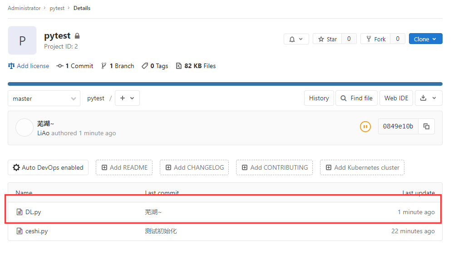Click the commit hash 0849e10b
This screenshot has height=260, width=453.
(x=398, y=126)
